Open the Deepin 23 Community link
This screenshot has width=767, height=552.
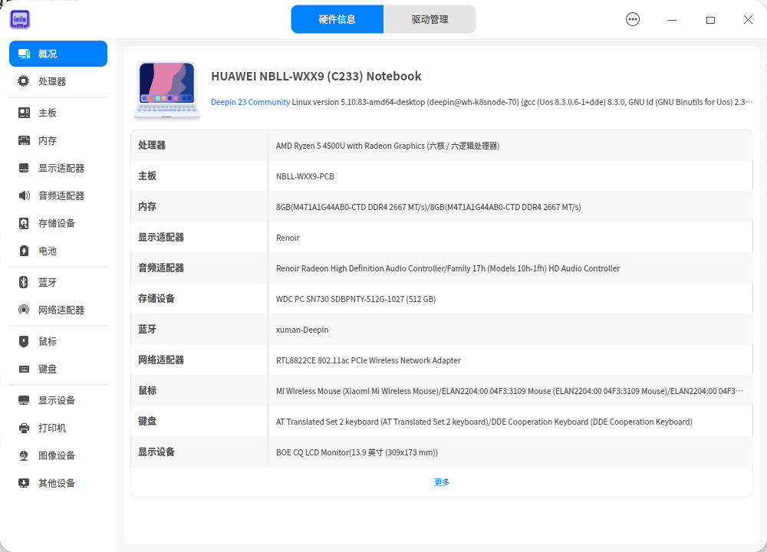pyautogui.click(x=251, y=102)
